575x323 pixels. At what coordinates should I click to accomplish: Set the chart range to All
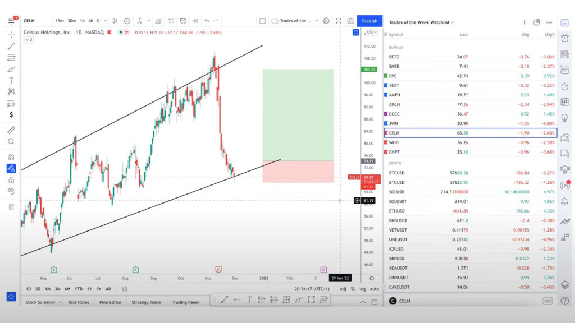tap(108, 289)
